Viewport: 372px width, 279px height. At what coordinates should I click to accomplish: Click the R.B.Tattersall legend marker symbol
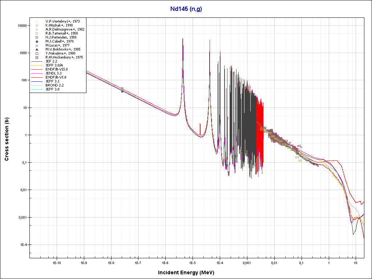37,33
